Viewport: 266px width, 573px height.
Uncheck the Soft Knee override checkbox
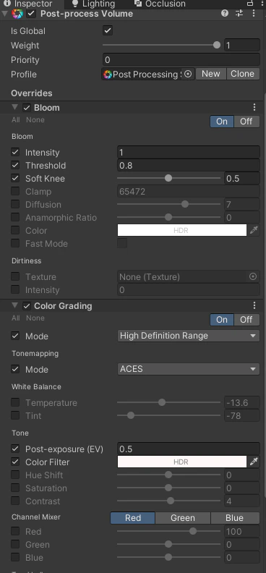[15, 178]
